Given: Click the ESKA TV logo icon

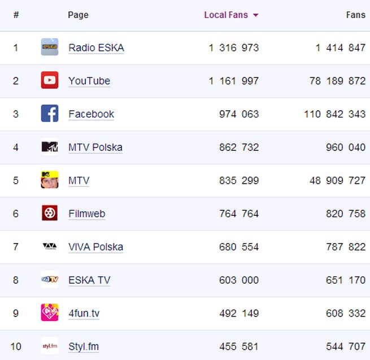Looking at the screenshot, I should click(50, 280).
